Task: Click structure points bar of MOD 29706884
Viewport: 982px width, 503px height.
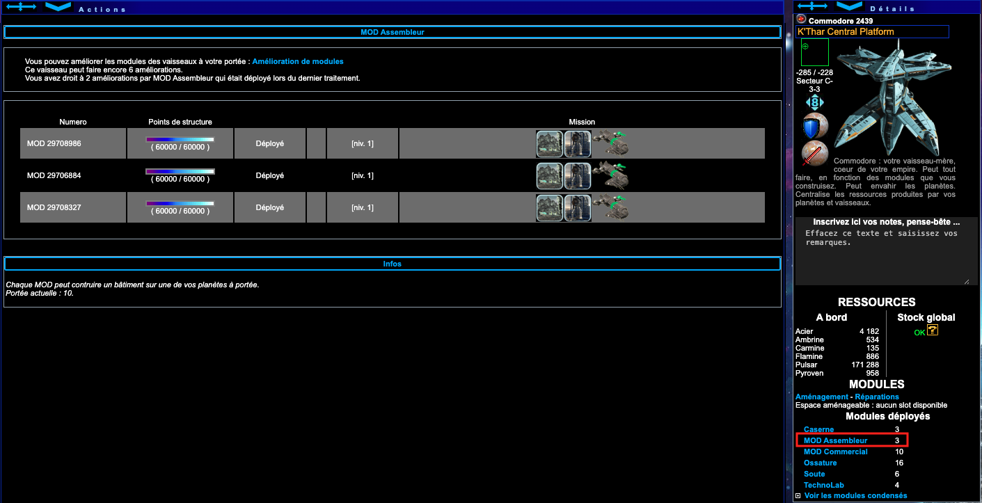Action: coord(180,171)
